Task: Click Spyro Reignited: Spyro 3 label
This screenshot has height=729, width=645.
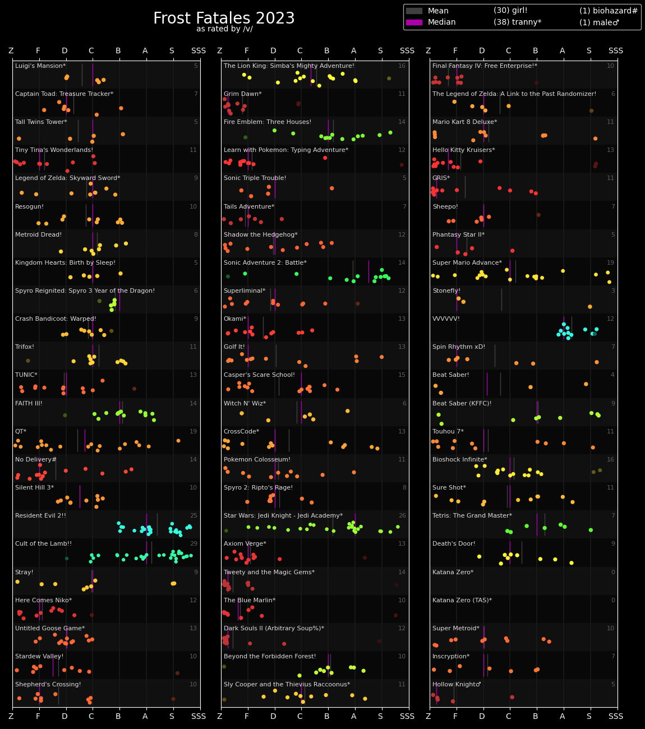Action: coord(85,291)
